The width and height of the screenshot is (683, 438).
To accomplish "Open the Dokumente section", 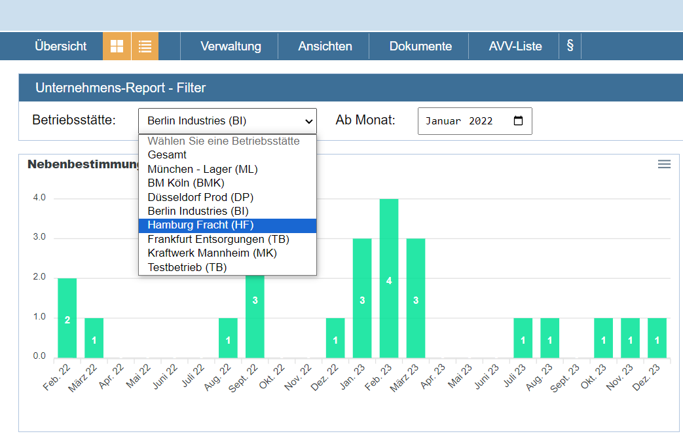I will (420, 46).
